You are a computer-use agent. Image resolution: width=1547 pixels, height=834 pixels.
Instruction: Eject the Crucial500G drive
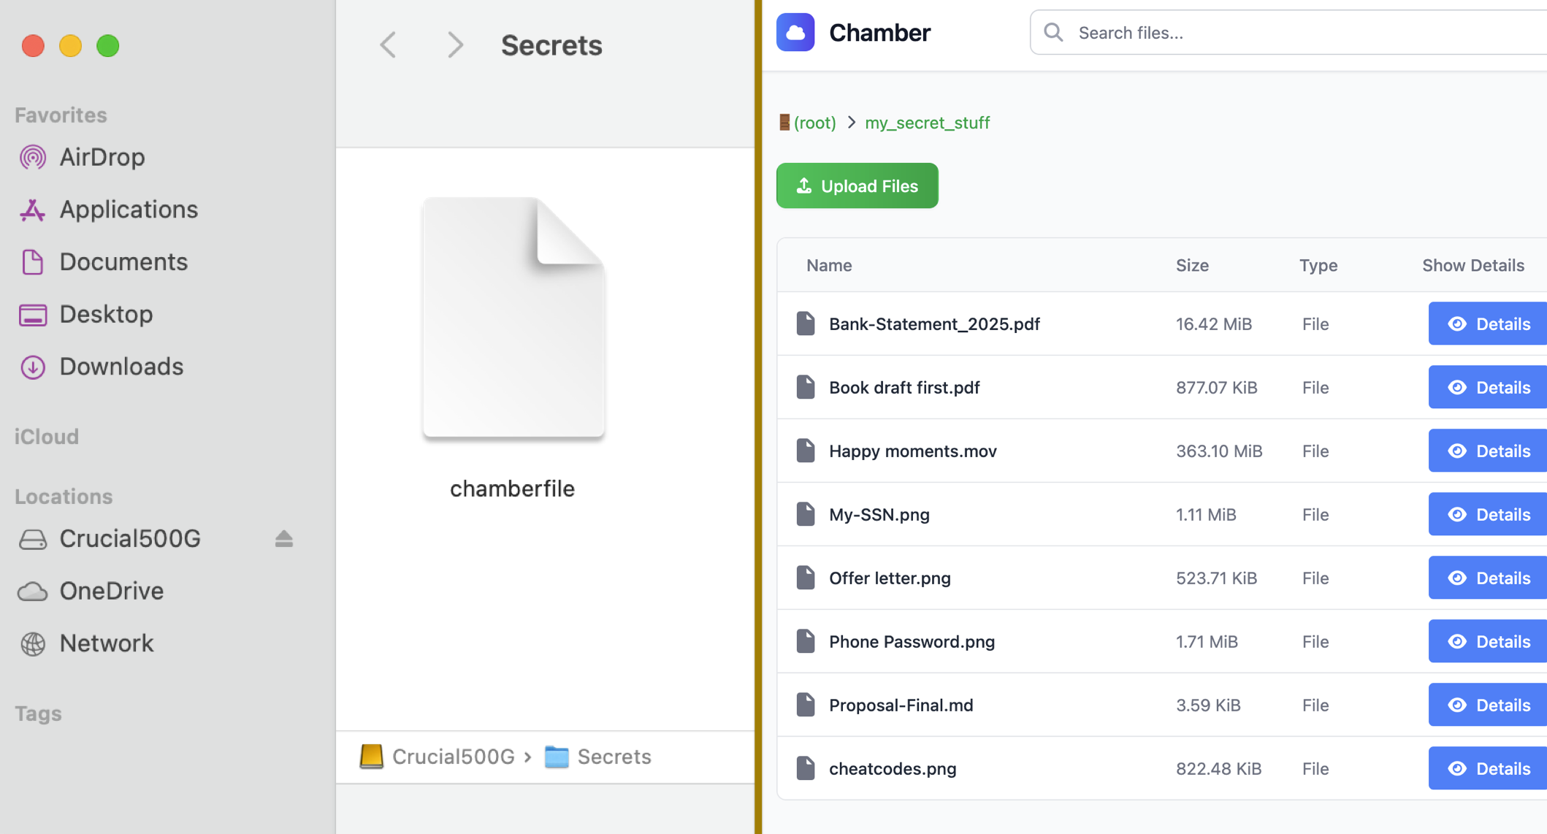284,539
